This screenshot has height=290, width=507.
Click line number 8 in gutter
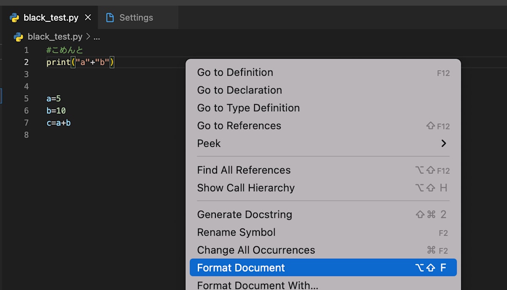click(26, 135)
